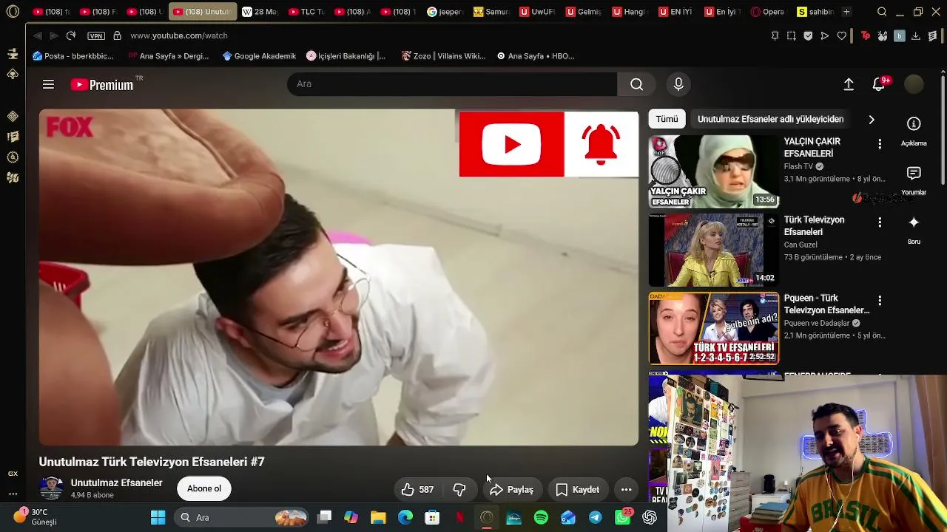Click taskbar weather widget 30°C Güneşli
The width and height of the screenshot is (947, 532).
[36, 516]
